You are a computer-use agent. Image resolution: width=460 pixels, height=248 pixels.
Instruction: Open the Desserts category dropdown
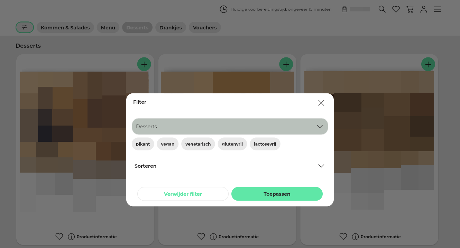230,127
